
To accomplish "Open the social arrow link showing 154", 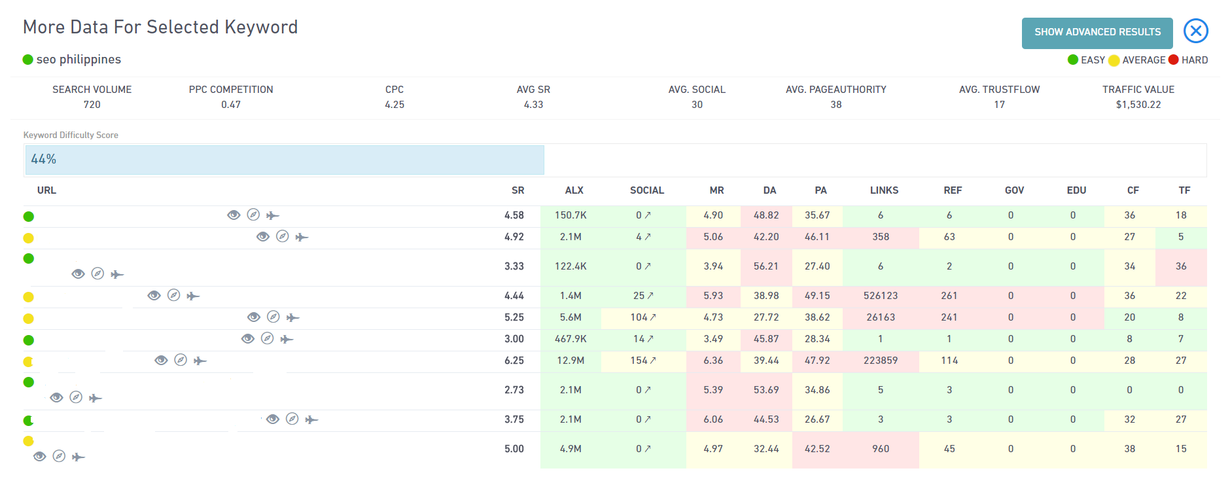I will click(653, 361).
